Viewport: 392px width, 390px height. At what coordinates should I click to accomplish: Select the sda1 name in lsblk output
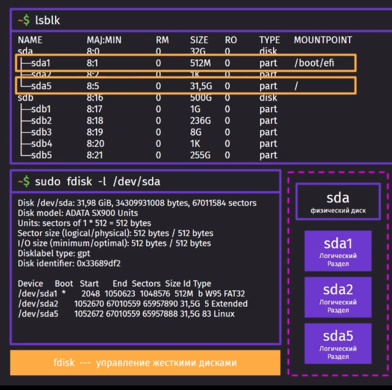tap(41, 63)
